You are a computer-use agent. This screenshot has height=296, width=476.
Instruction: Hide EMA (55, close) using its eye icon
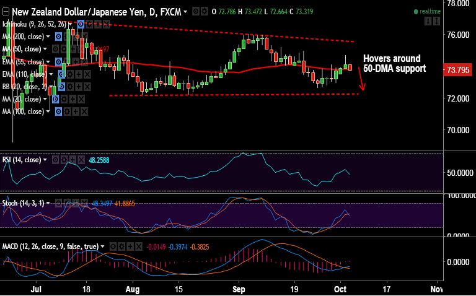pyautogui.click(x=59, y=62)
